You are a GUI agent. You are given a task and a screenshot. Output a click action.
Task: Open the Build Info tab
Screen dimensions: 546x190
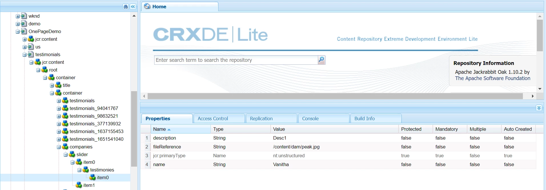376,119
